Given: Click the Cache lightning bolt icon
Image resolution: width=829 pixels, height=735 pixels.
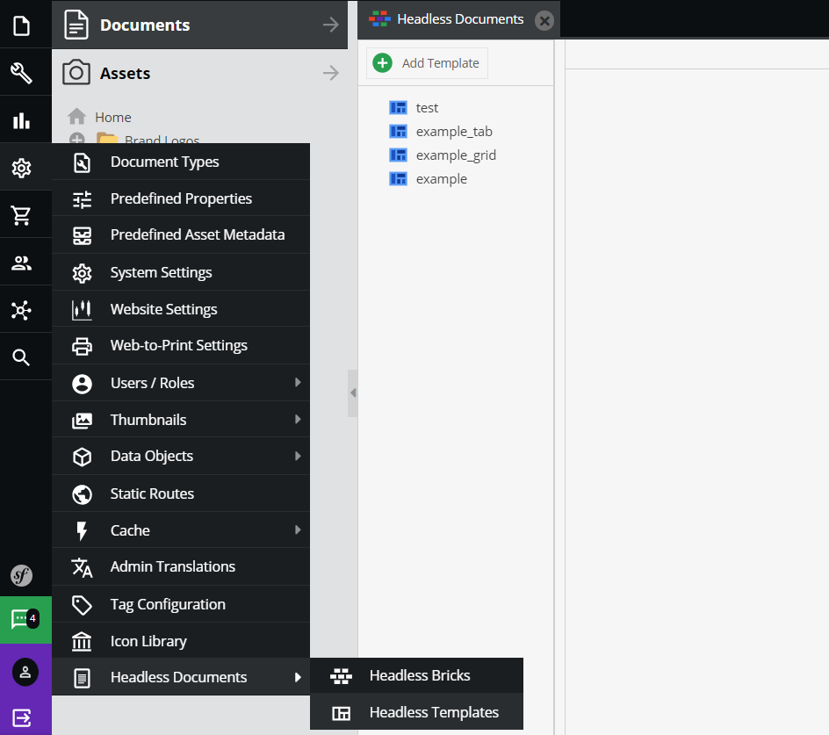Looking at the screenshot, I should [82, 531].
